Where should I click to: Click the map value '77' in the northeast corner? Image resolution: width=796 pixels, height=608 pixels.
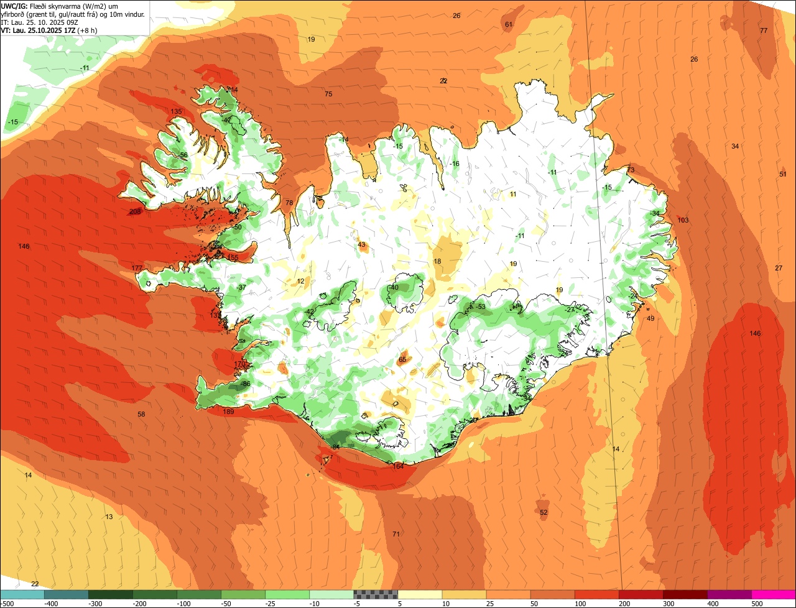764,31
